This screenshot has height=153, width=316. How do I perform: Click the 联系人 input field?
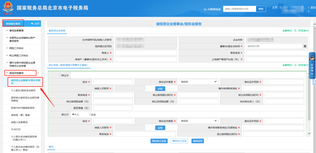coord(146,53)
